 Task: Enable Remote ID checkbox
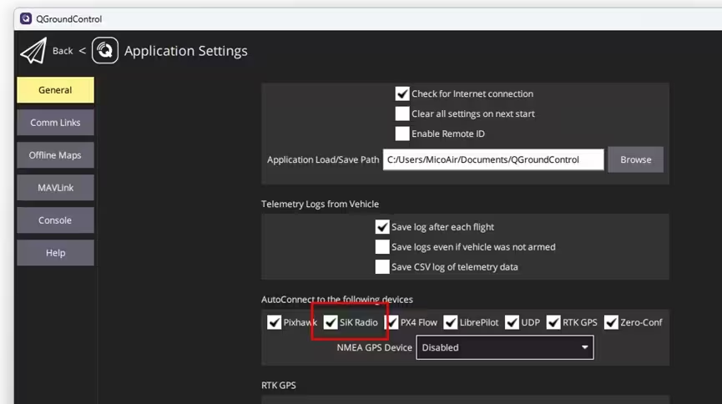click(402, 134)
